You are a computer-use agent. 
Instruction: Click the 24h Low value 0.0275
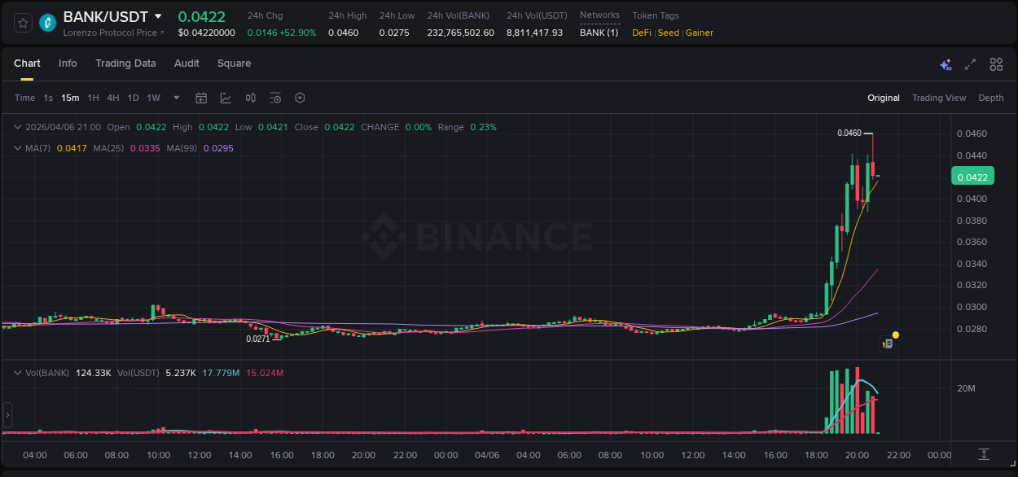(394, 33)
